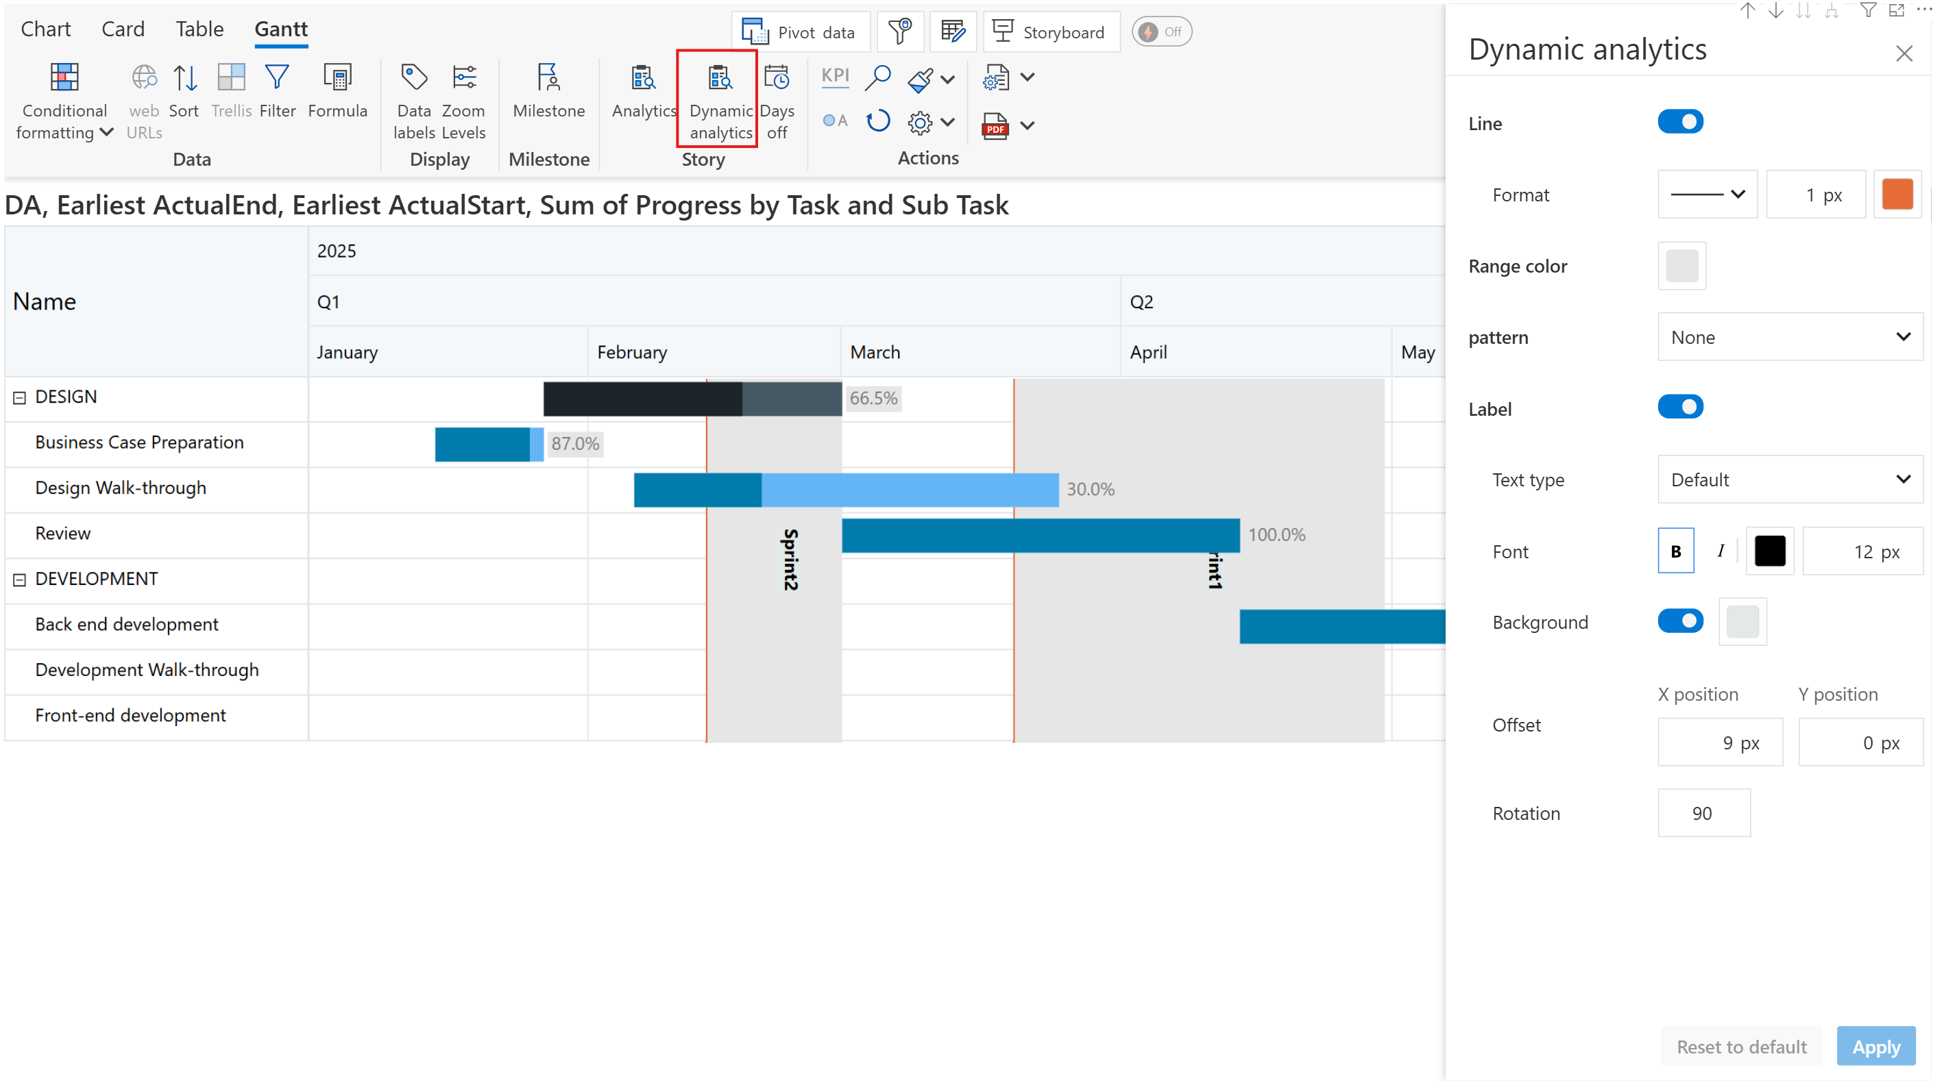Toggle the Label switch

1680,407
